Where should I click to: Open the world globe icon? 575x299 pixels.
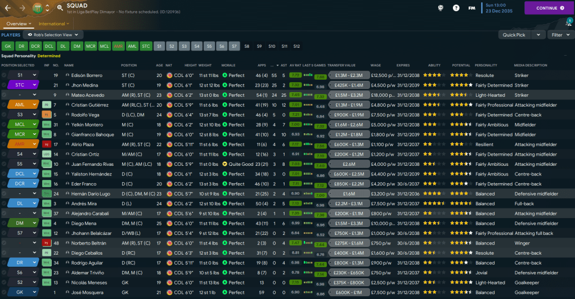coord(441,8)
